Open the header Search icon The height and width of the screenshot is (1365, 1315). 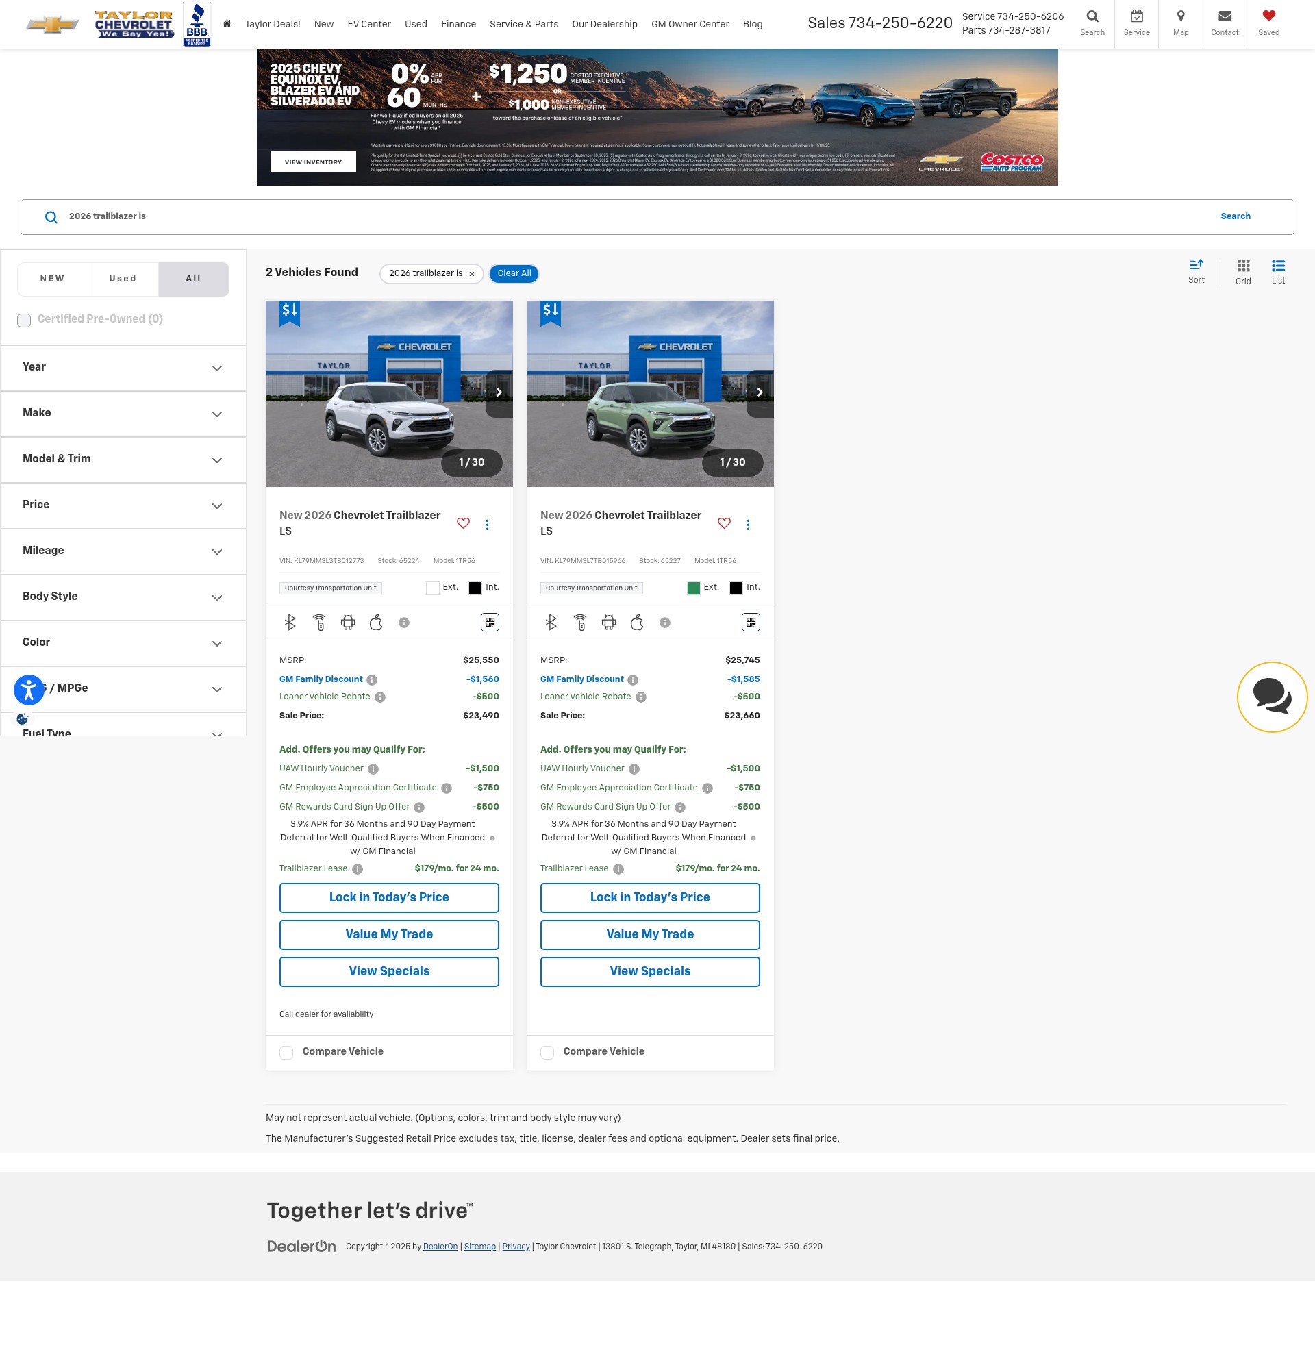[1092, 24]
